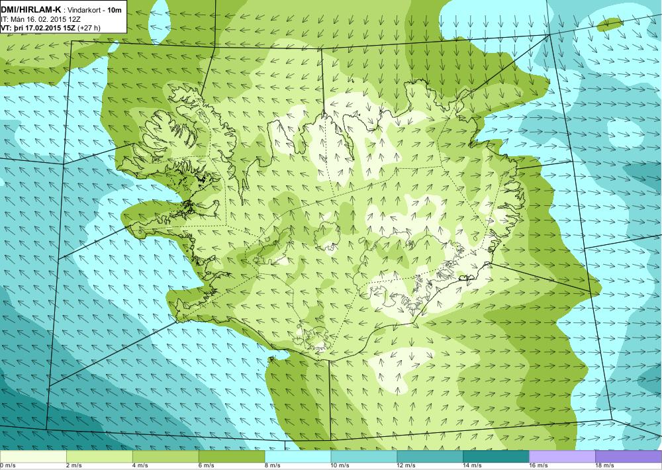This screenshot has width=662, height=470.
Task: Click the 18 m/s legend label
Action: pyautogui.click(x=604, y=465)
